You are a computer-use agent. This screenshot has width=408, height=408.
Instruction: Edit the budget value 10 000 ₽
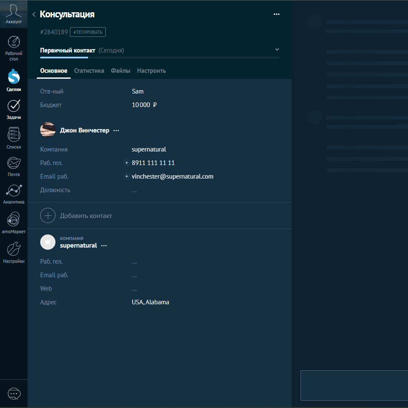pos(144,105)
